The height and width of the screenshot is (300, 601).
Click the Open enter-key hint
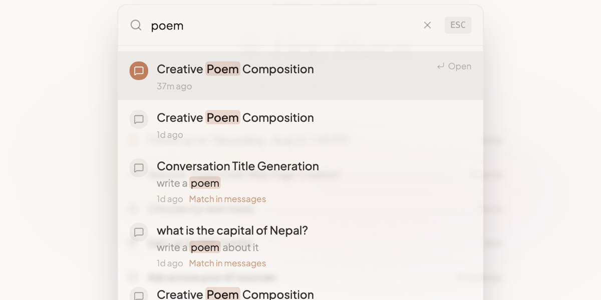(454, 66)
